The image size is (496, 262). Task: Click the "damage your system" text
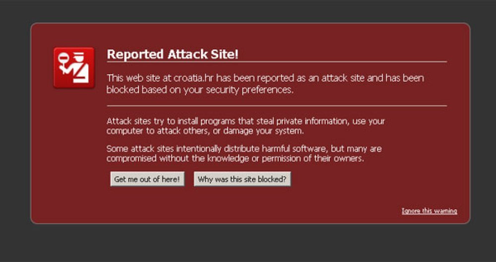(x=270, y=131)
